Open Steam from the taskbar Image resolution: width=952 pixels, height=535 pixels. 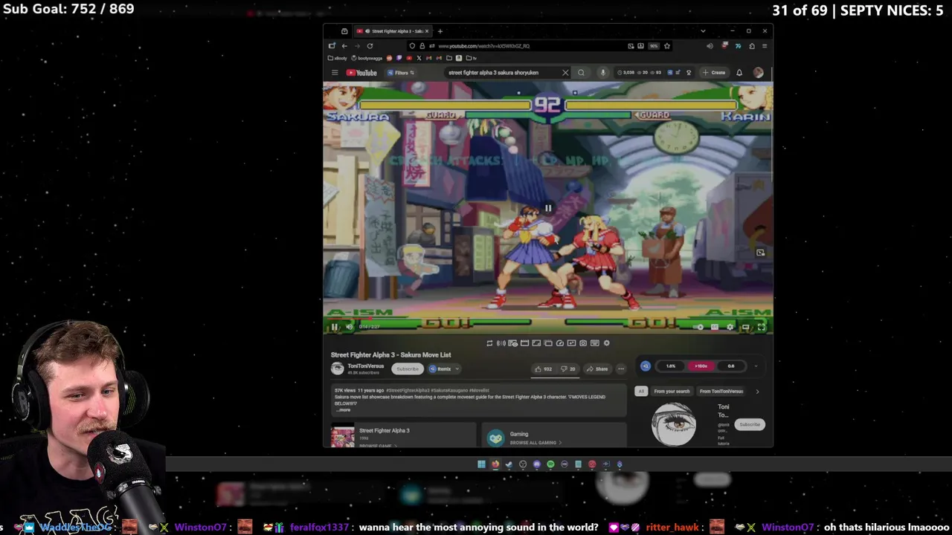tap(509, 464)
